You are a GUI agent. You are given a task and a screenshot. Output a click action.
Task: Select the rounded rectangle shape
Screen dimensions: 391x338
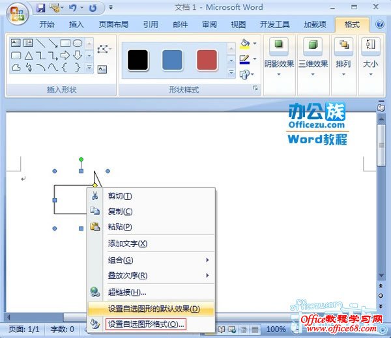pyautogui.click(x=16, y=55)
